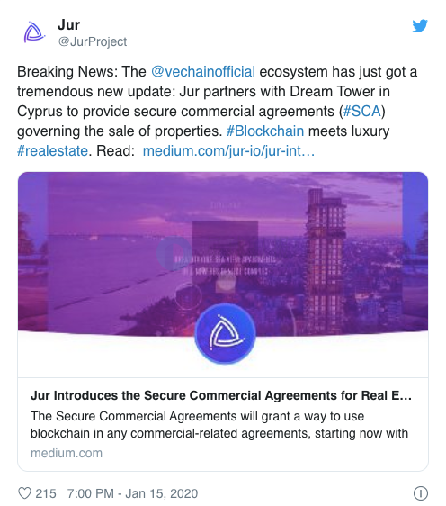Click the round Jur logo badge on card
Image resolution: width=446 pixels, height=506 pixels.
point(226,334)
